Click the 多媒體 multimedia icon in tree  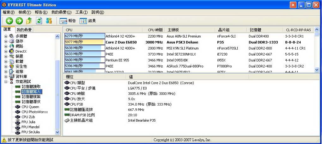click(x=12, y=36)
